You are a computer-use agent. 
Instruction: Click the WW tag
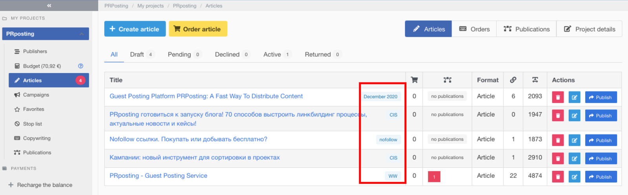coord(393,176)
